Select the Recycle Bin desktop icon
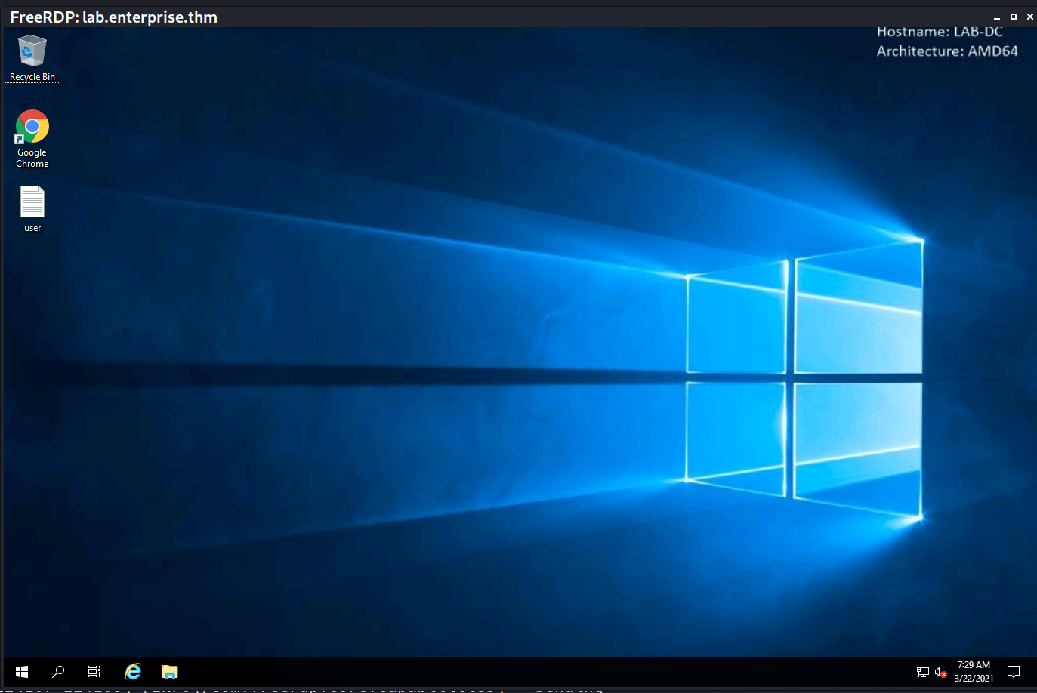Screen dimensions: 1037x693 32,57
